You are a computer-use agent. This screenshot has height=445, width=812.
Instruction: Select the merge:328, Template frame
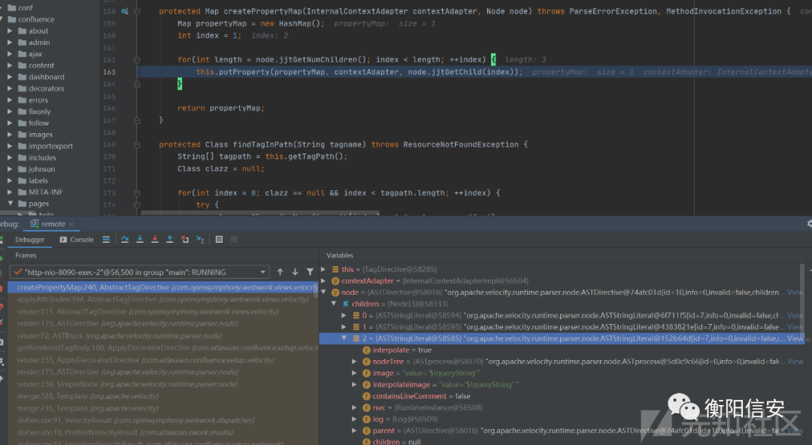pyautogui.click(x=162, y=396)
